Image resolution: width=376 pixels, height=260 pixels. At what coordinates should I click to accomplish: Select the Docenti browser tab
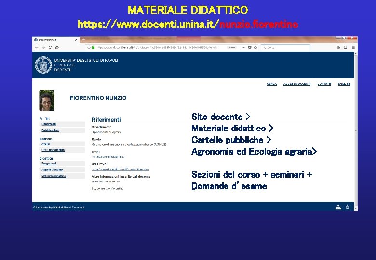click(55, 40)
